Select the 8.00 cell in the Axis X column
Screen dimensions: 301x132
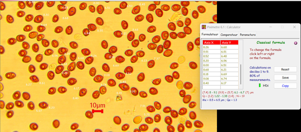[x=212, y=65]
